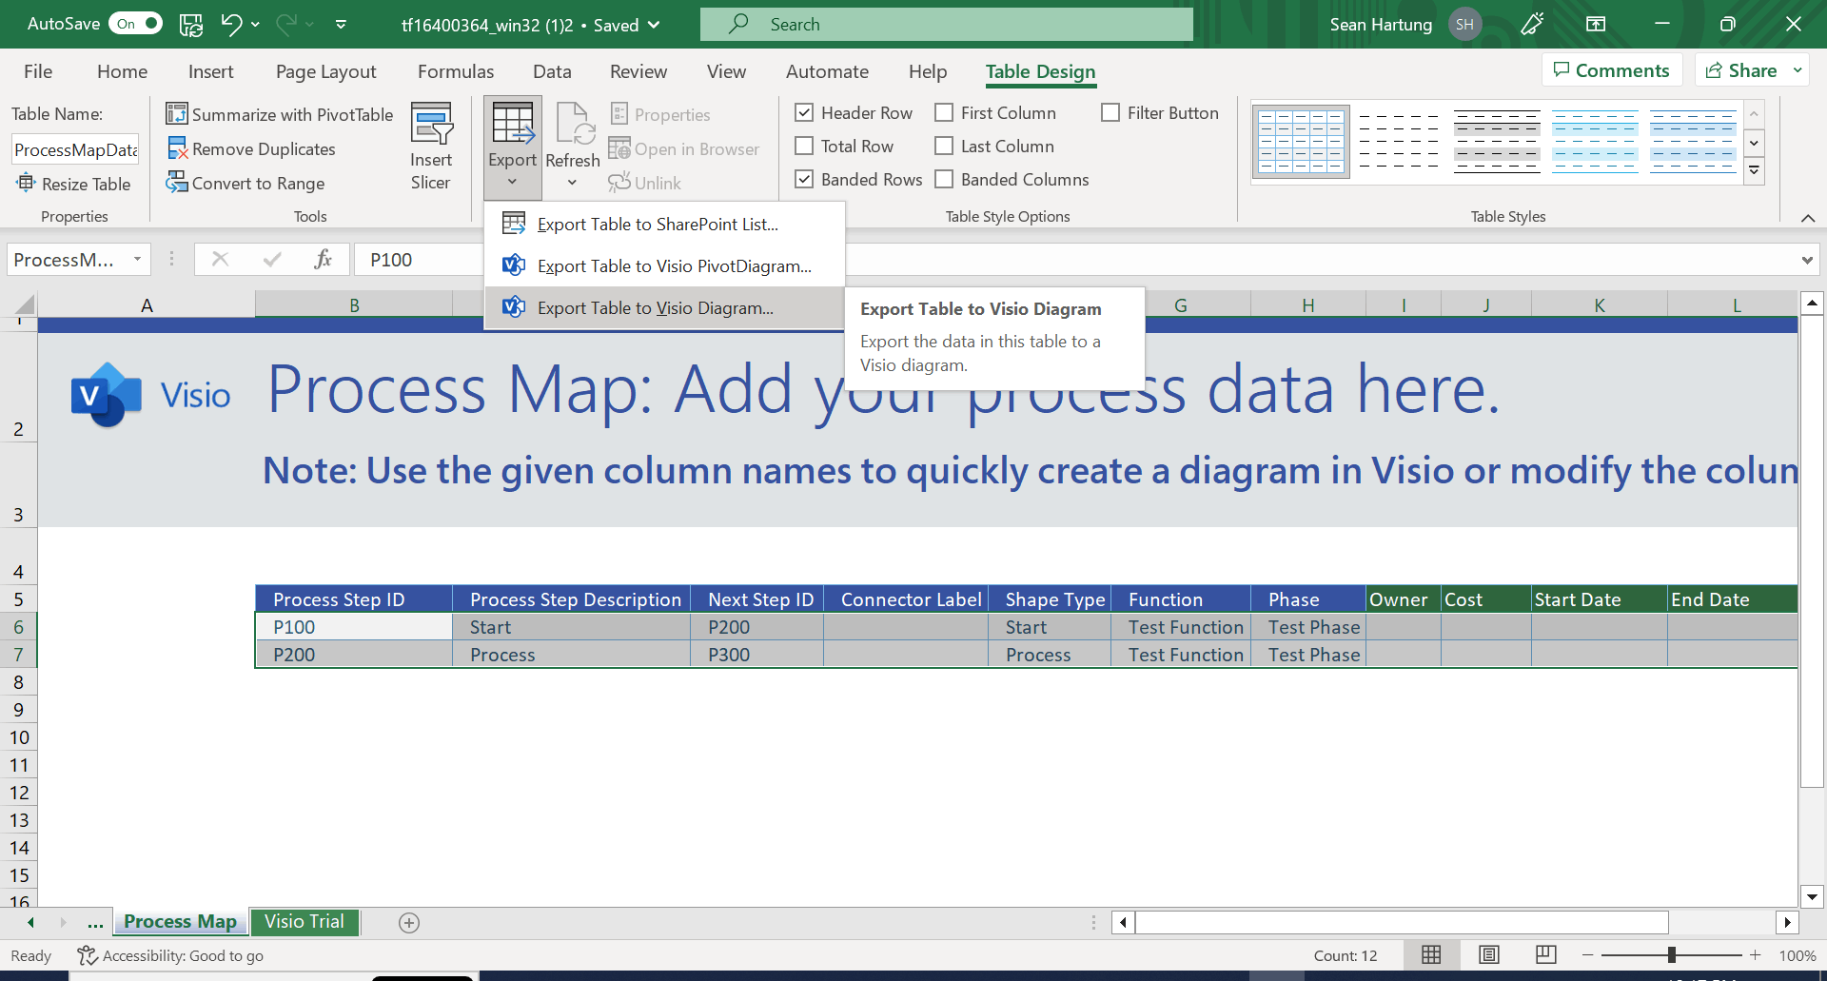
Task: Click the Normal view icon in status bar
Action: [x=1431, y=954]
